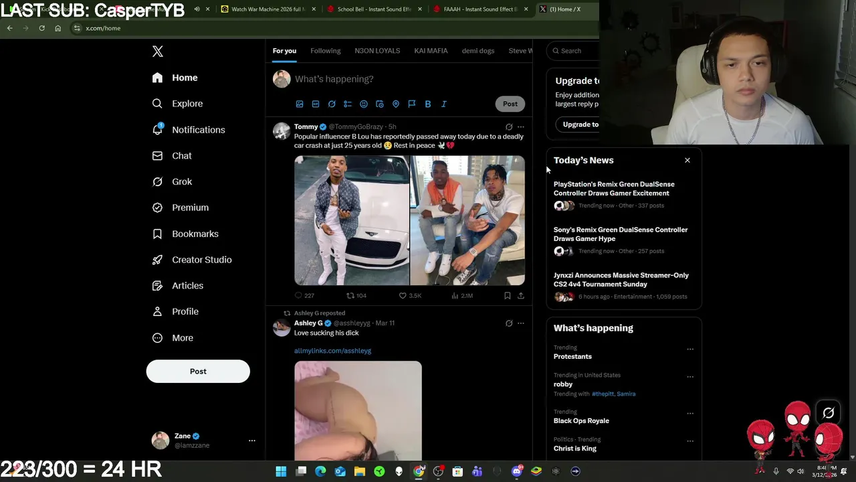Open Premium in the sidebar
This screenshot has width=856, height=482.
(180, 208)
